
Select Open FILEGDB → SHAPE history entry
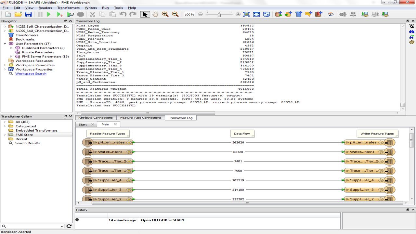[162, 220]
